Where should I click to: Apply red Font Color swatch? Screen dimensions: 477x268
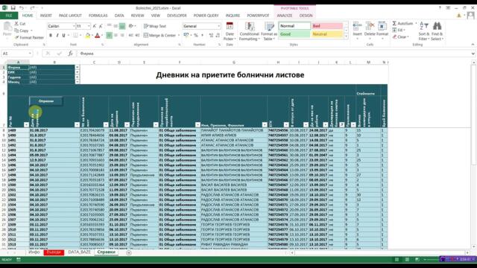click(98, 36)
